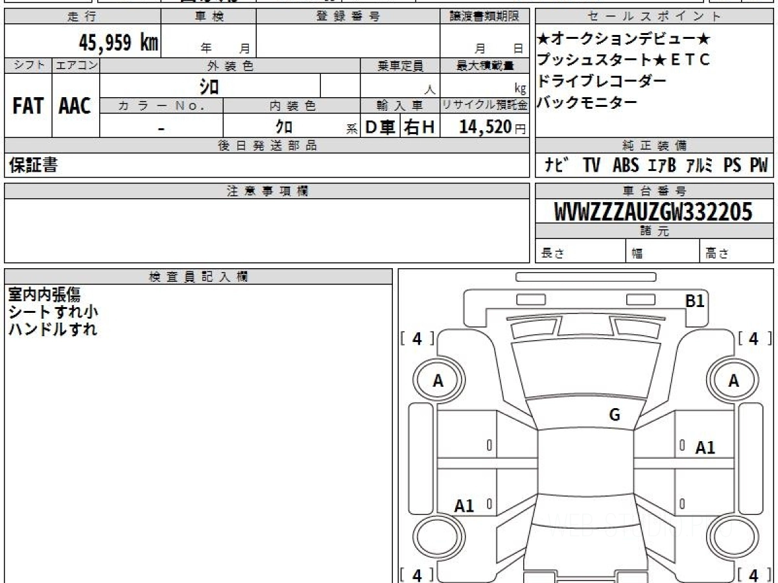Click the ★オークションデビュー★ line
778x583 pixels.
click(x=624, y=40)
